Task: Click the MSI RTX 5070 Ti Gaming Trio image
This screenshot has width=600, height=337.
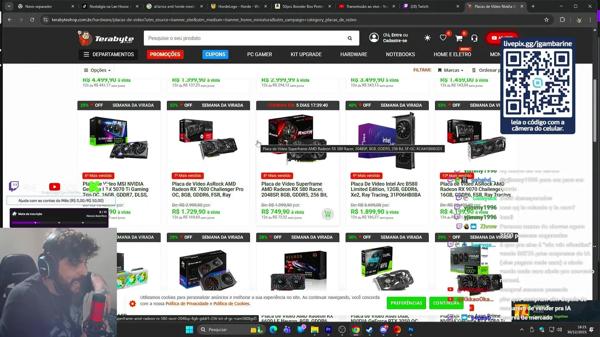Action: [x=119, y=137]
